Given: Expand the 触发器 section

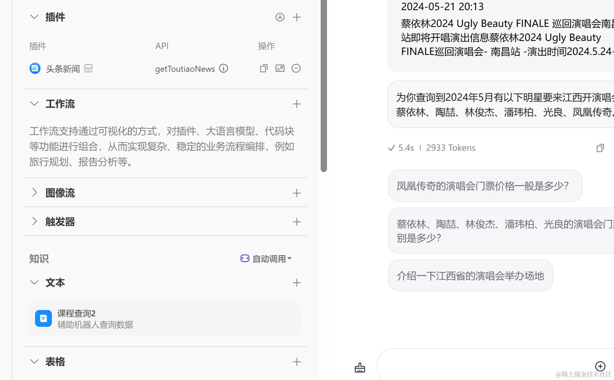Looking at the screenshot, I should click(34, 221).
